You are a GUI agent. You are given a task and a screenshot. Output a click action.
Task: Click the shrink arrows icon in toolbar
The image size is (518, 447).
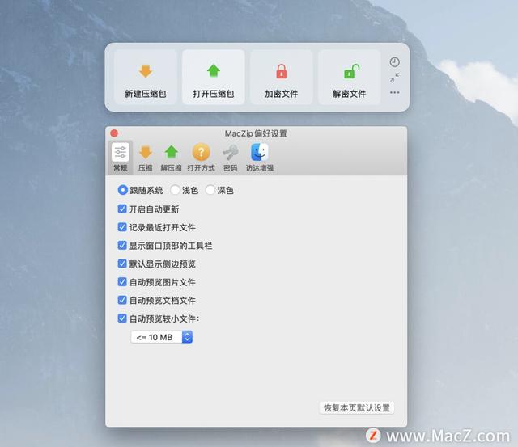pos(394,78)
